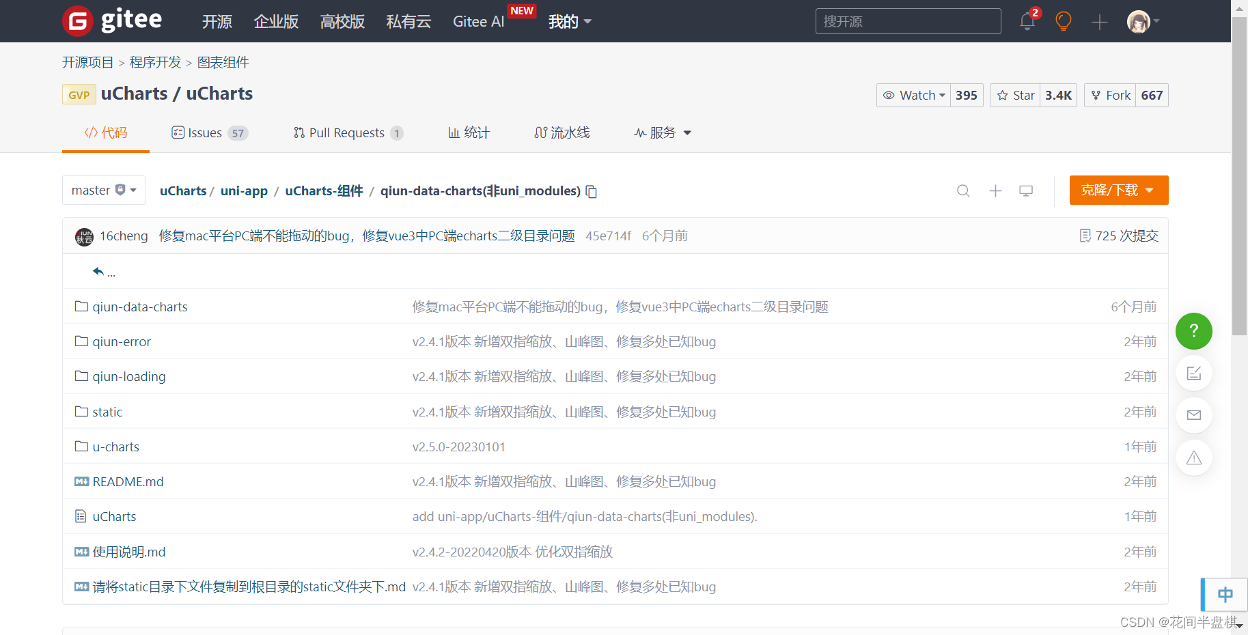Screen dimensions: 1248x635
Task: Star the uCharts repository
Action: [1016, 95]
